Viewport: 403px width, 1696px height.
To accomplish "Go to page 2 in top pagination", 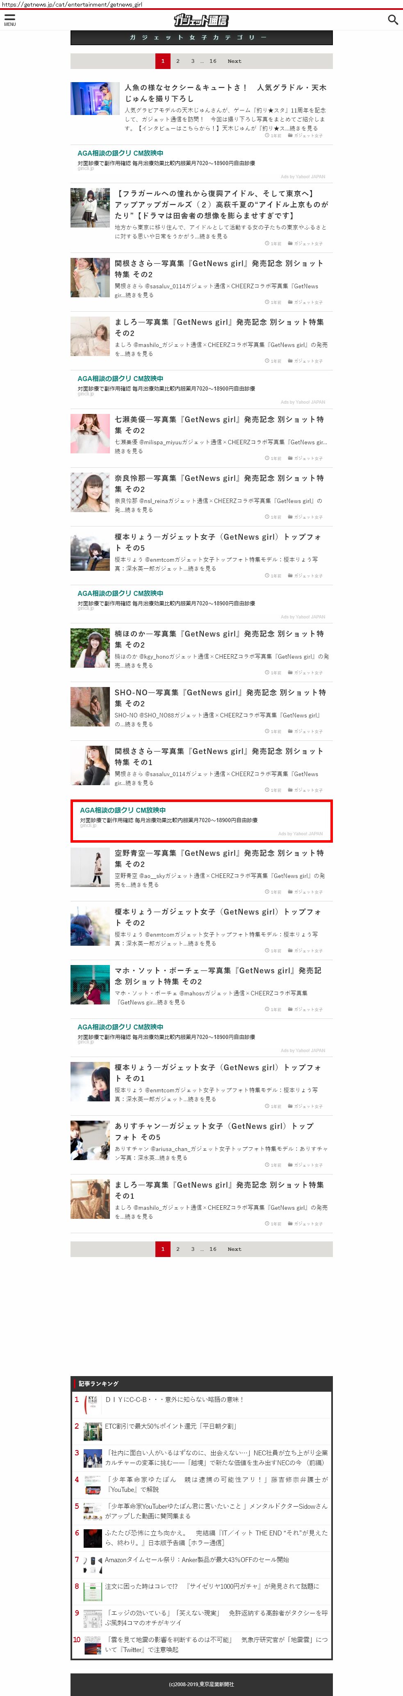I will click(x=178, y=61).
